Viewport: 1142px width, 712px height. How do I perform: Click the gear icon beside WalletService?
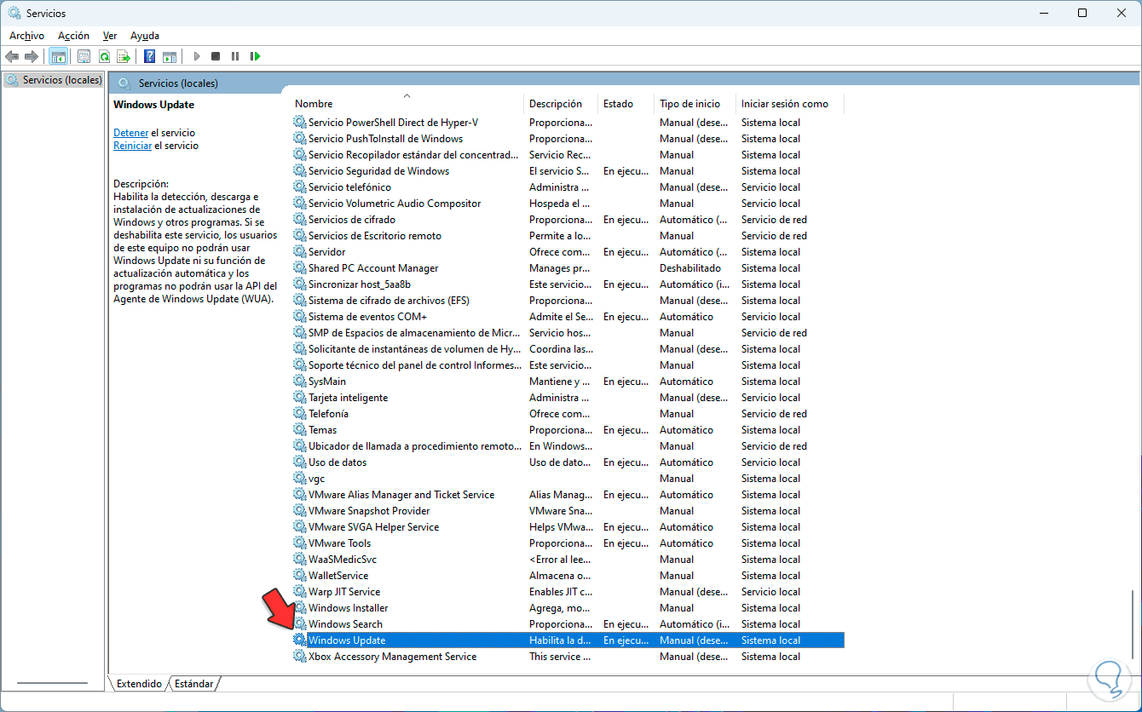pos(299,576)
